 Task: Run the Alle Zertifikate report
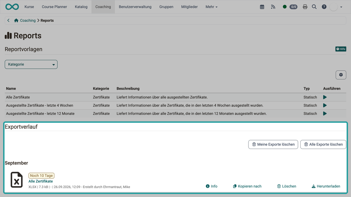click(x=325, y=97)
